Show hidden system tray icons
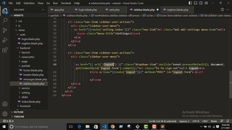Screen dimensions: 232x130 pyautogui.click(x=201, y=127)
